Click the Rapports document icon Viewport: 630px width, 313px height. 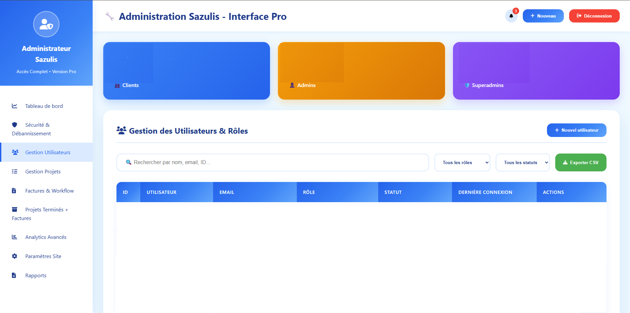tap(14, 275)
